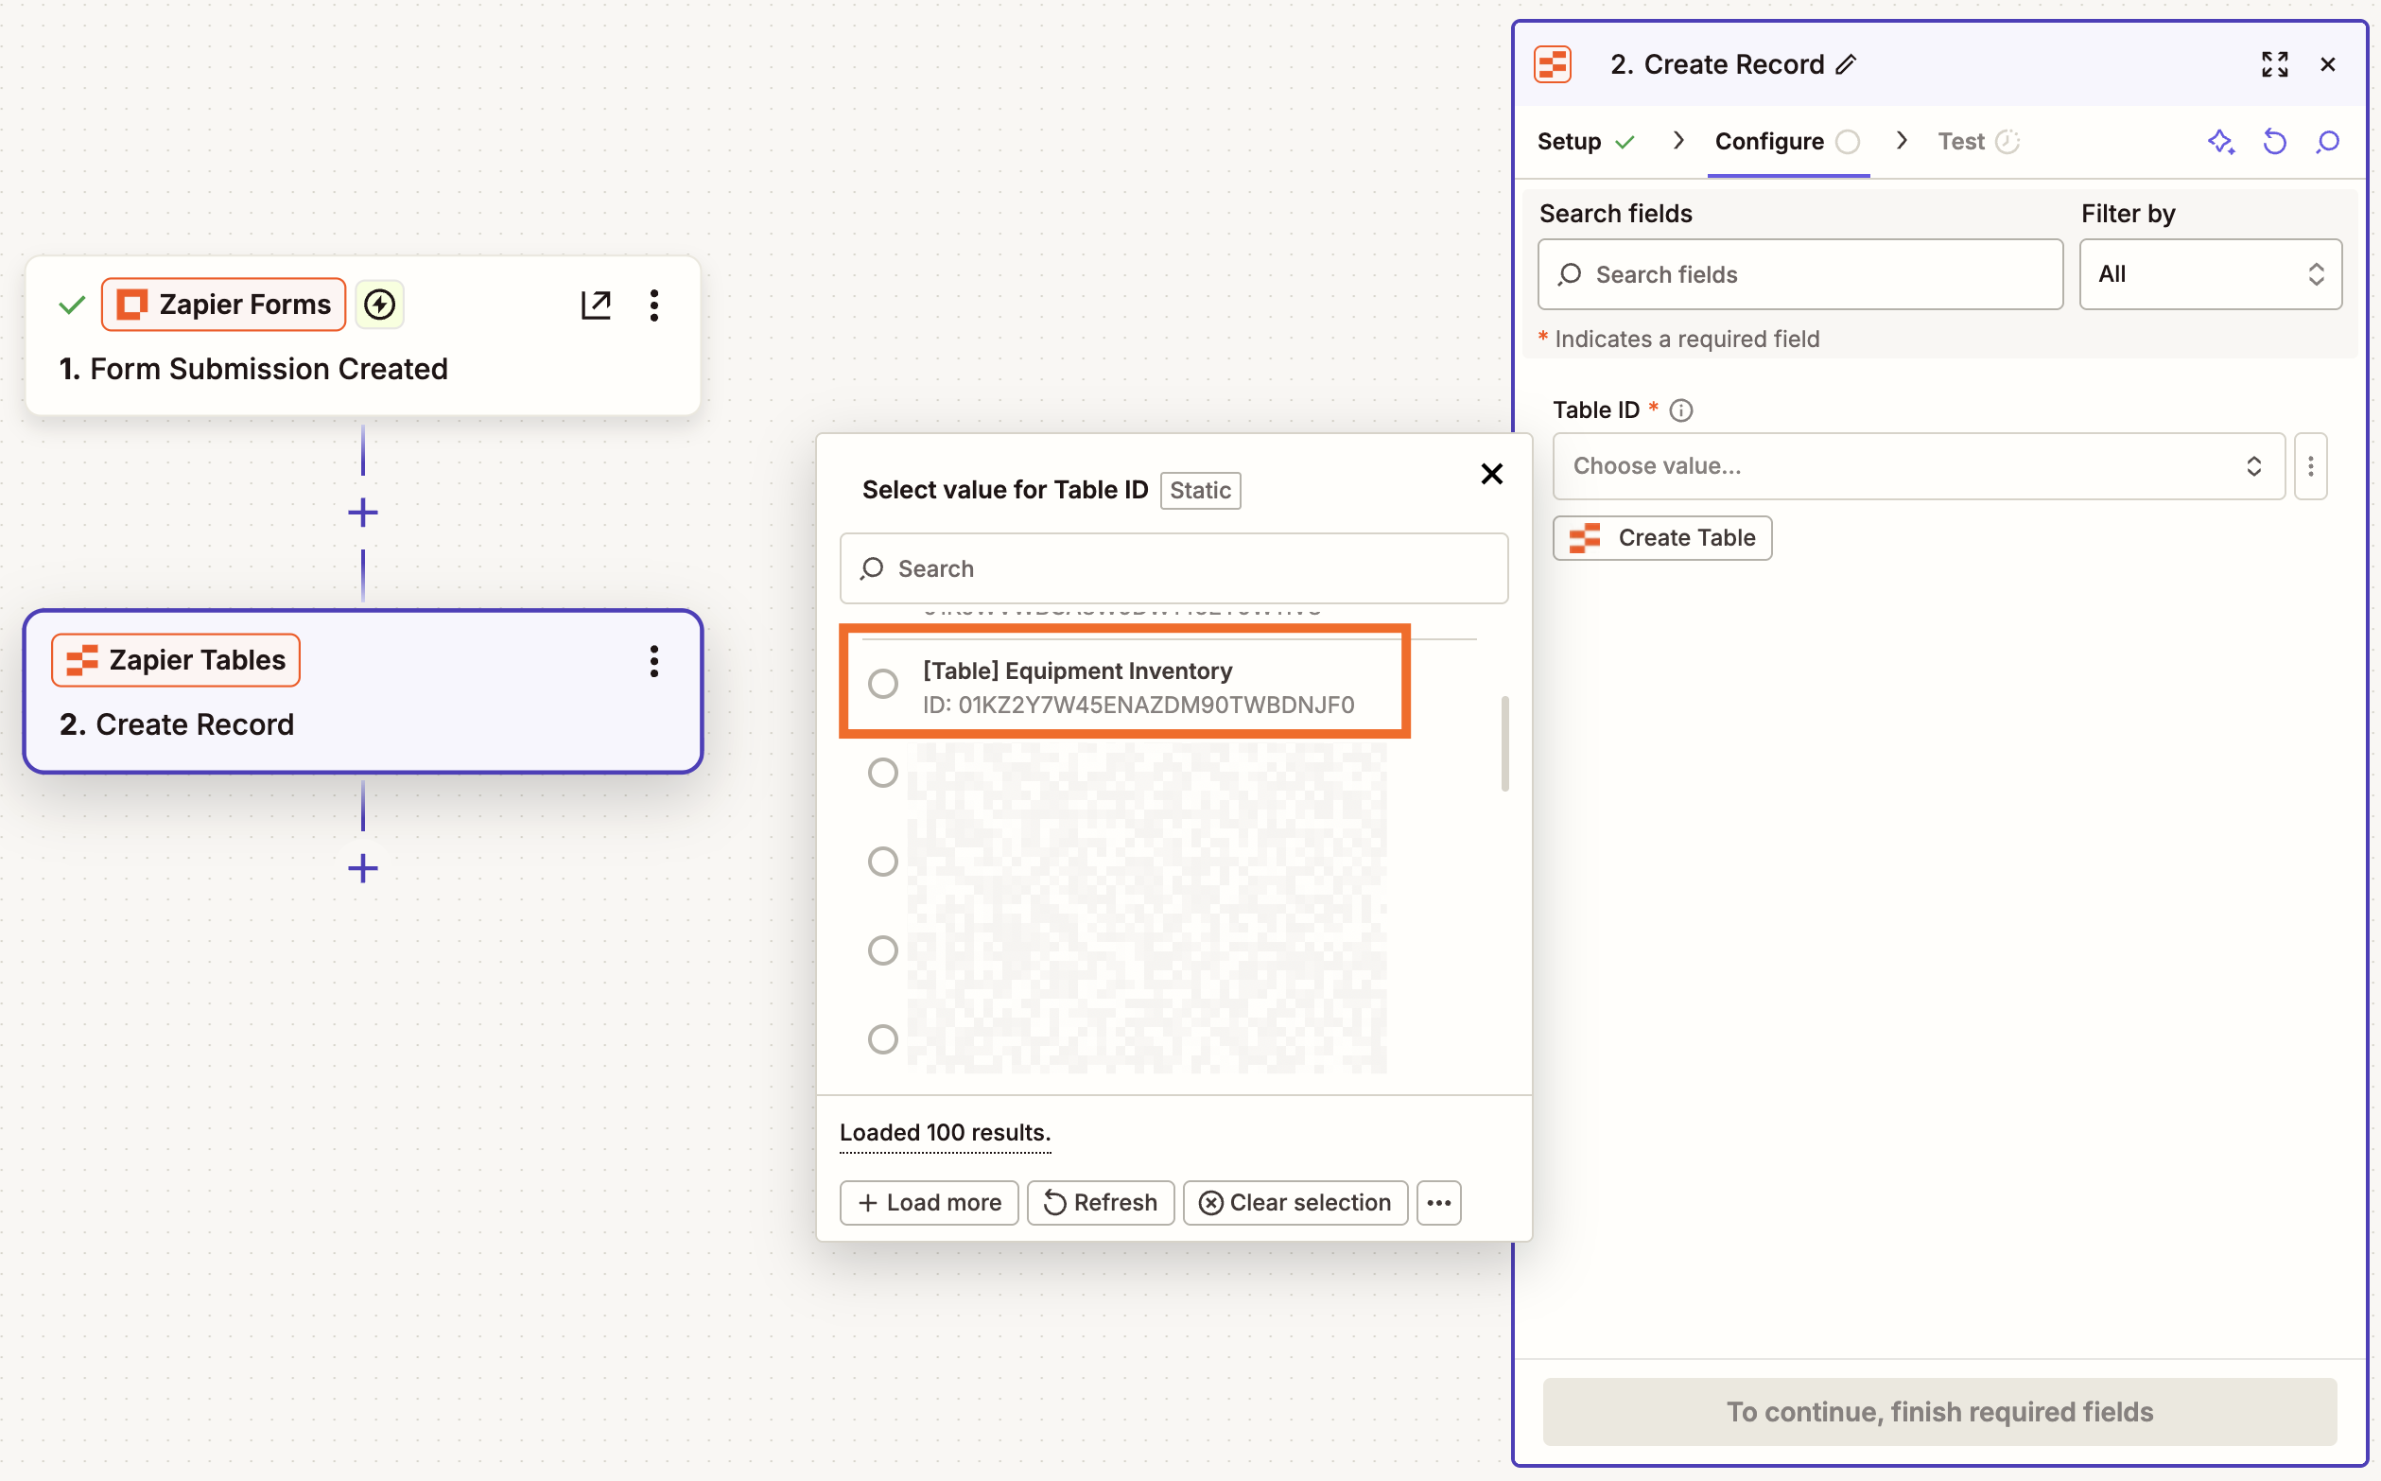Switch to the Setup tab
Screen dimensions: 2381x1481
click(x=1586, y=141)
